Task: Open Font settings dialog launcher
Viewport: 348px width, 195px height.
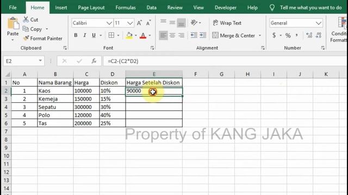Action: coord(152,48)
